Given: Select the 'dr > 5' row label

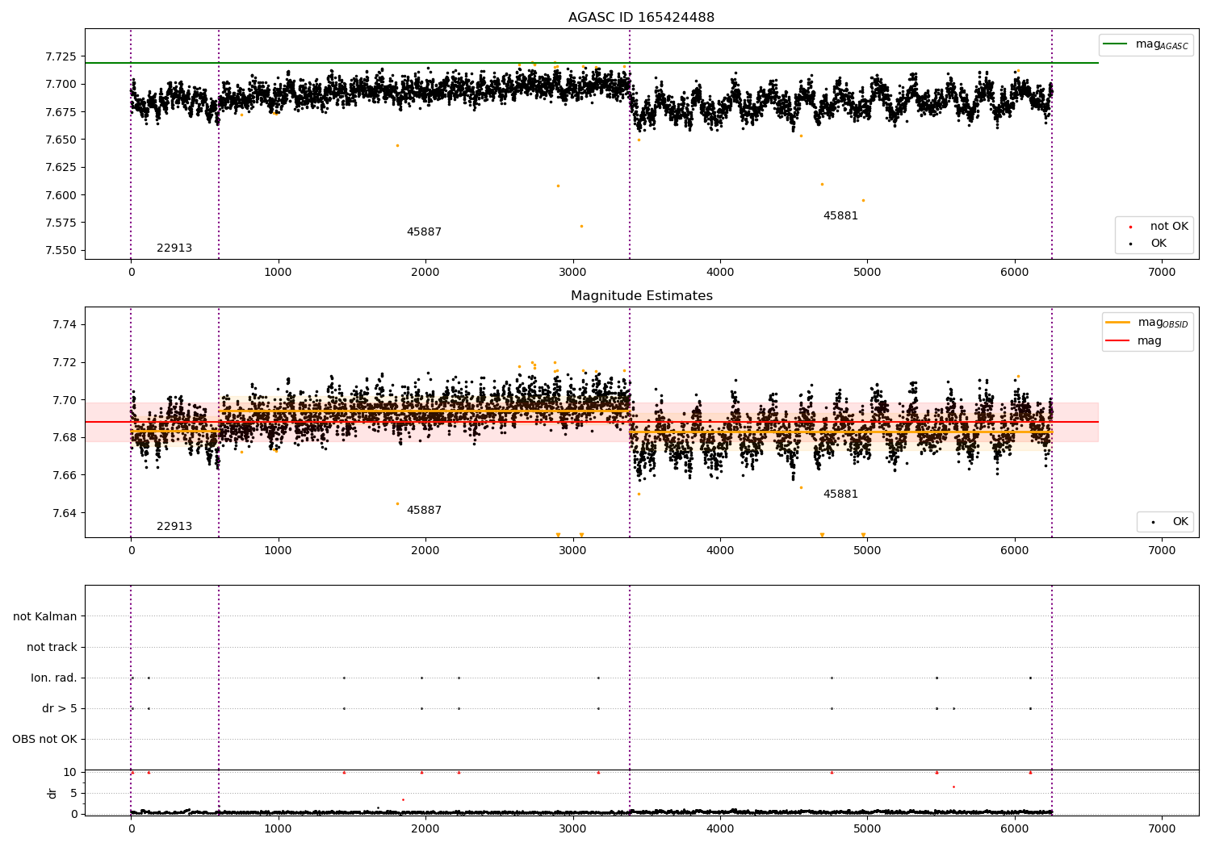Looking at the screenshot, I should point(60,708).
